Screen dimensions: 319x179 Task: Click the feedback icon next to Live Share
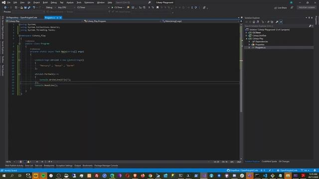pos(292,7)
